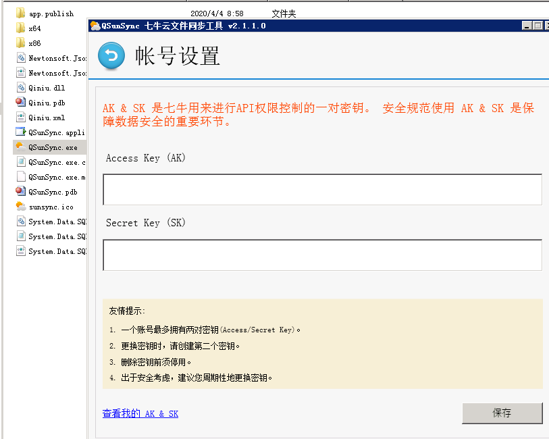Viewport: 549px width, 439px height.
Task: Focus the Access Key (AK) input field
Action: [322, 190]
